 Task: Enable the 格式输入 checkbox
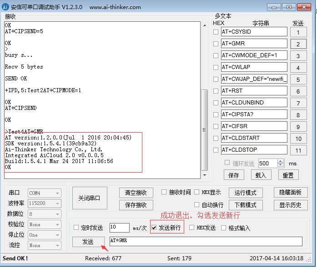click(x=224, y=228)
